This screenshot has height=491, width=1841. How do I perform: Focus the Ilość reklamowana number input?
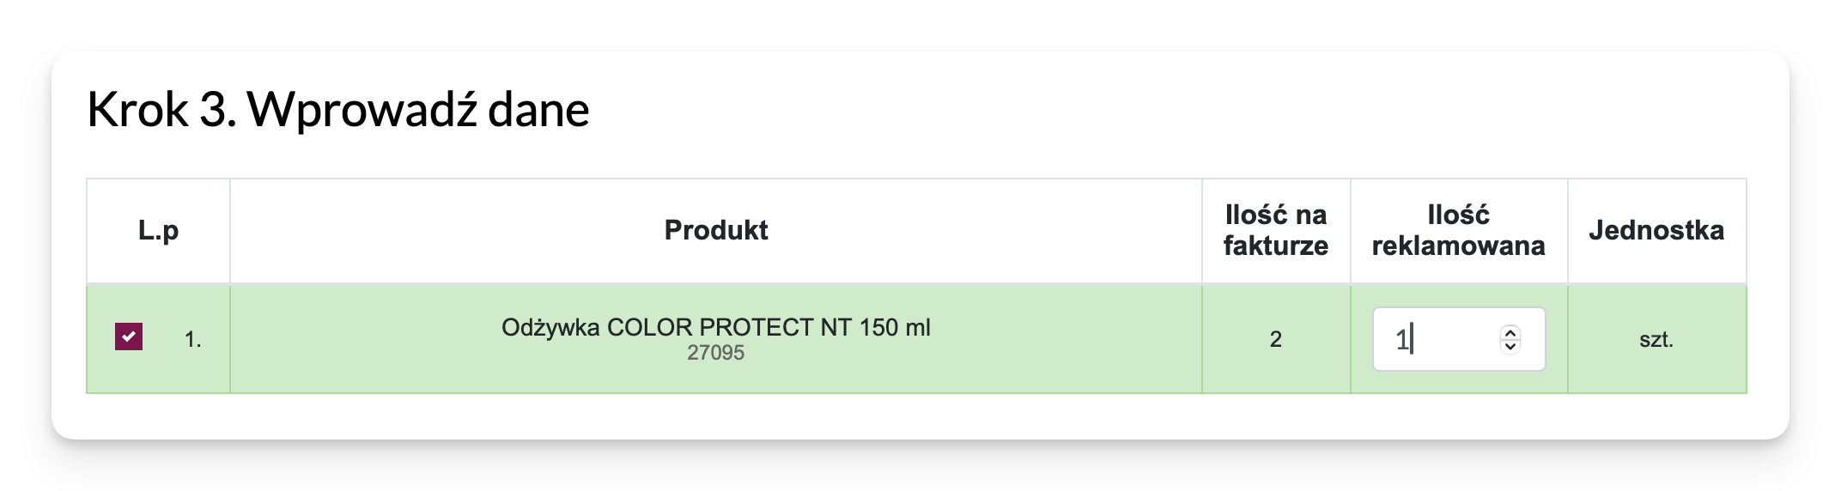tap(1443, 340)
